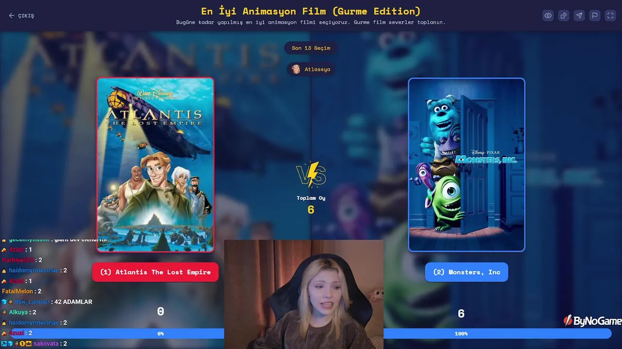Click the VS lightning bolt icon
The image size is (622, 349).
click(x=311, y=174)
